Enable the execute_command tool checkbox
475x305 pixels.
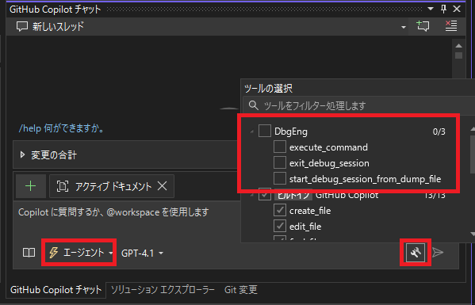[280, 147]
